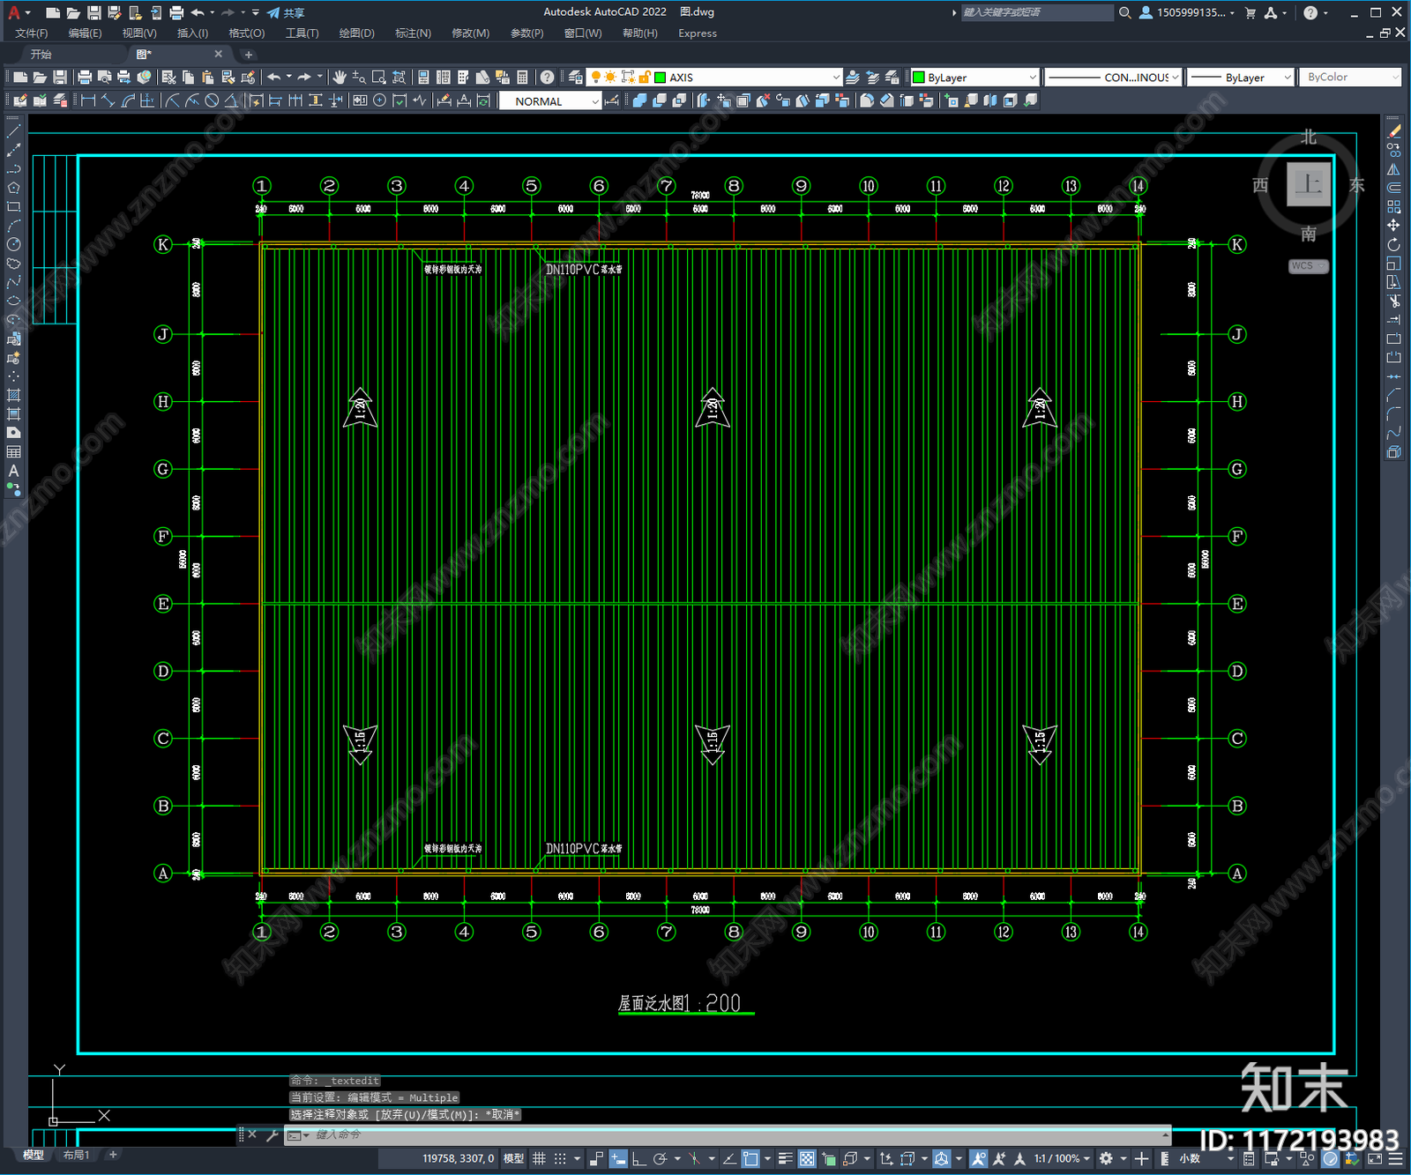Open the 文件(F) menu
1411x1175 pixels.
coord(32,33)
